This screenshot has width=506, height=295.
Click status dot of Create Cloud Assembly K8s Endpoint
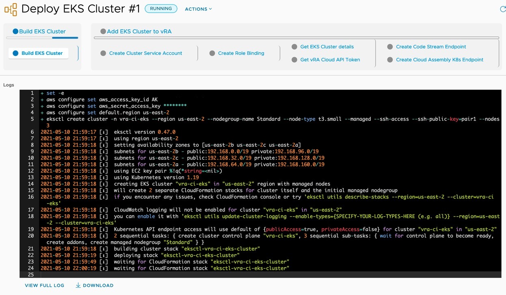pyautogui.click(x=390, y=60)
